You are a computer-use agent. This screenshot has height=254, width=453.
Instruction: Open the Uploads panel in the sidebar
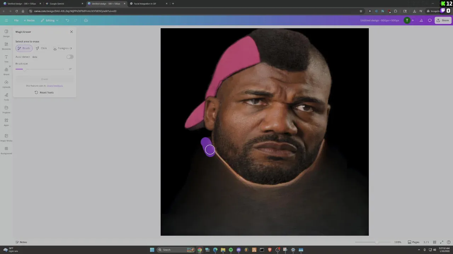(6, 84)
